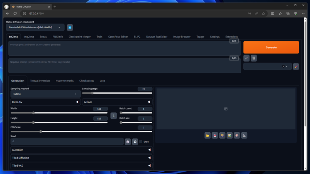Open the BLIP2 tab
310x174 pixels.
pyautogui.click(x=137, y=37)
